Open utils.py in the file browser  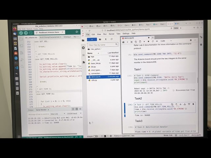(x=103, y=80)
